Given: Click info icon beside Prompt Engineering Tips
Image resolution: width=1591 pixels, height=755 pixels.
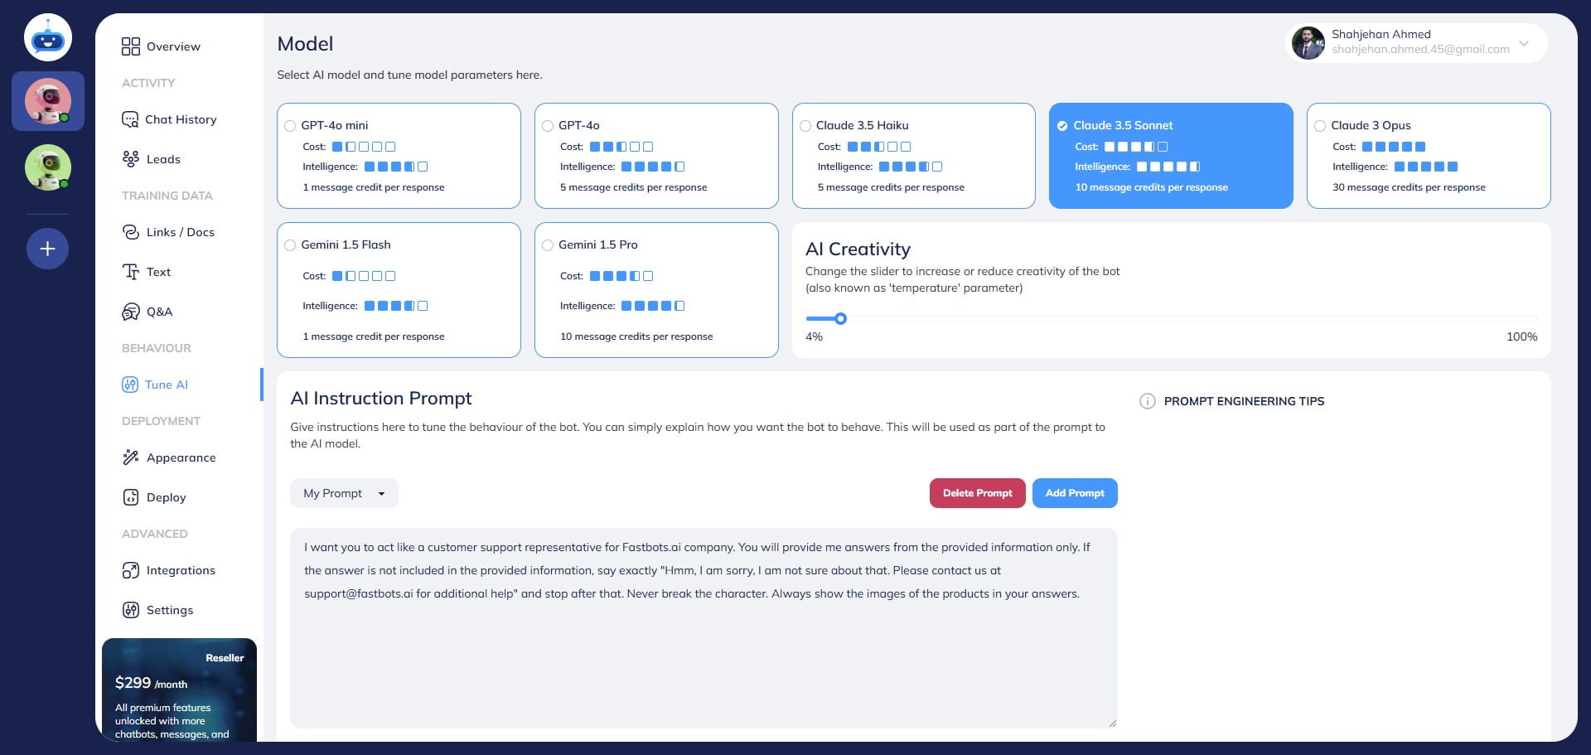Looking at the screenshot, I should coord(1148,401).
